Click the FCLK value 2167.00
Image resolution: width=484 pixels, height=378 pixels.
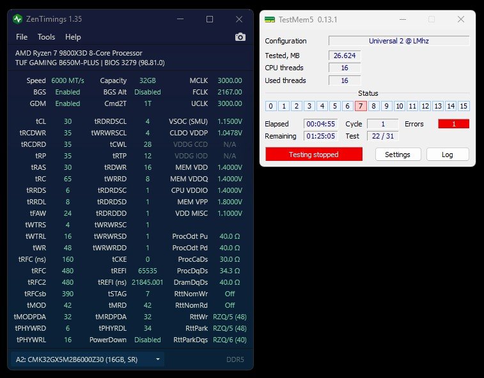coord(230,92)
